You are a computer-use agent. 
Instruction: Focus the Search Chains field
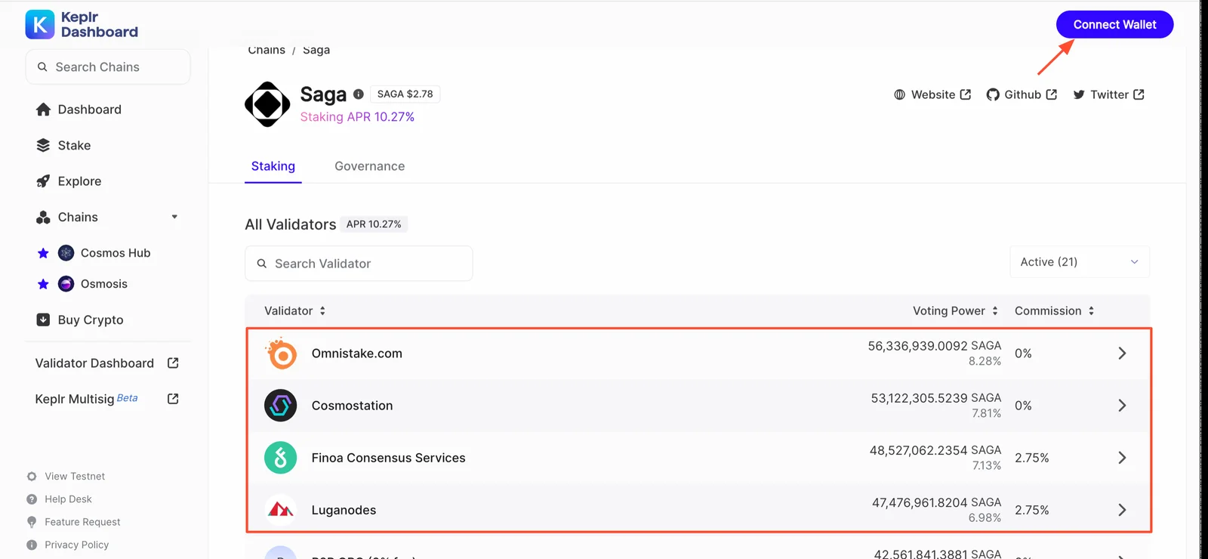click(108, 67)
